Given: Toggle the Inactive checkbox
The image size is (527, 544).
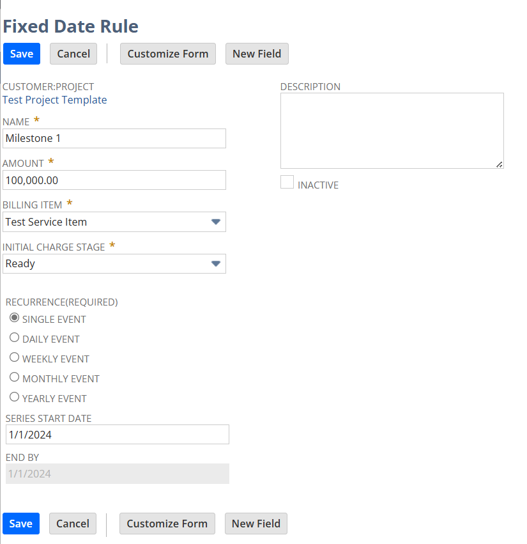Looking at the screenshot, I should [287, 182].
